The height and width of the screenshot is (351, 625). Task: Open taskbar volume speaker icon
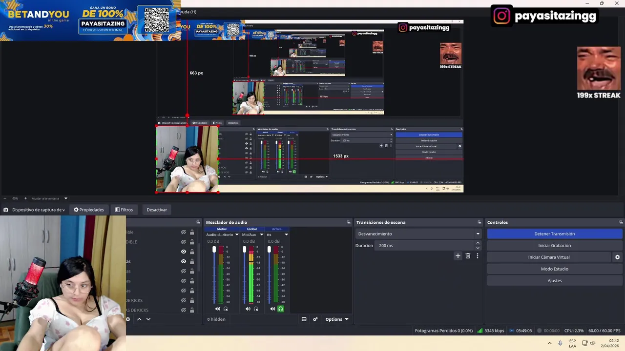592,343
